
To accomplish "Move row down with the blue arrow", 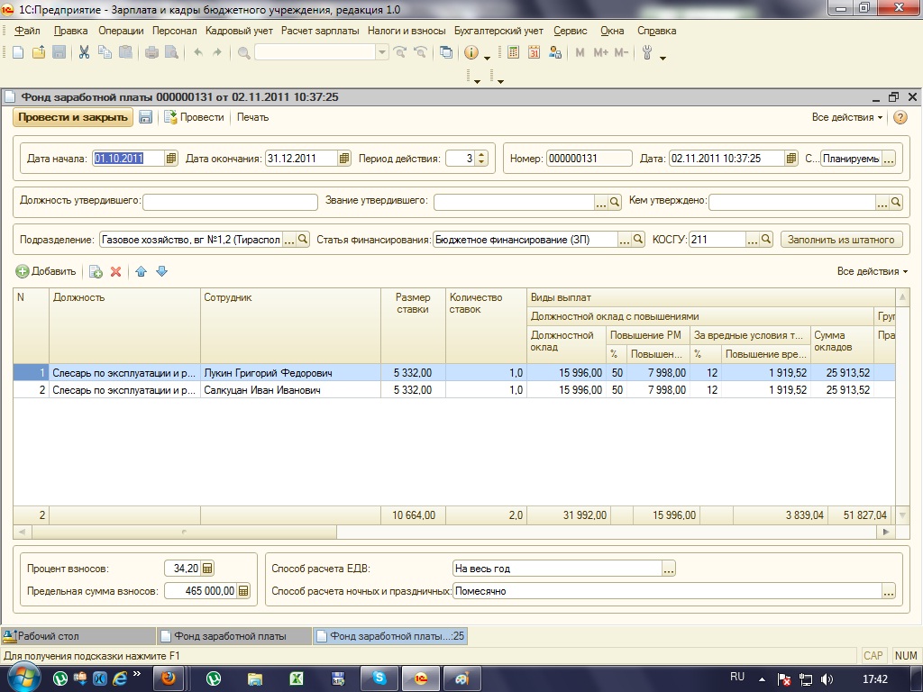I will (x=162, y=271).
